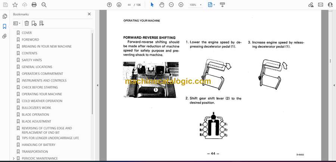The width and height of the screenshot is (336, 162).
Task: Zoom in with plus button
Action: pyautogui.click(x=181, y=5)
